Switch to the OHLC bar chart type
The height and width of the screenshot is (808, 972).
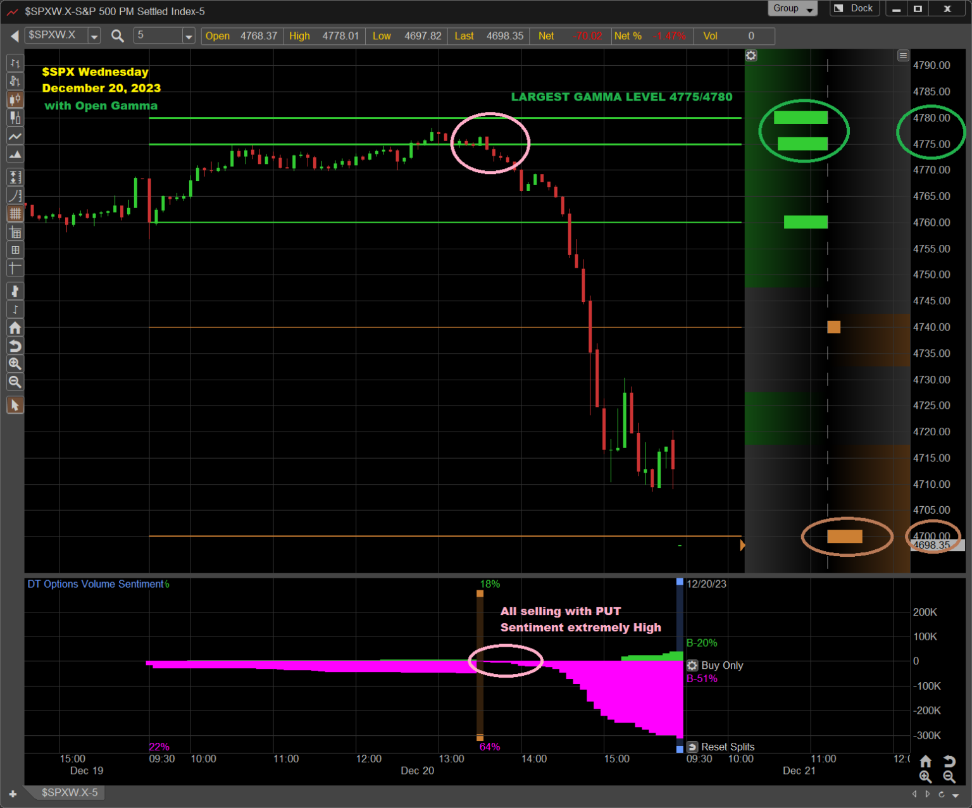pos(15,63)
